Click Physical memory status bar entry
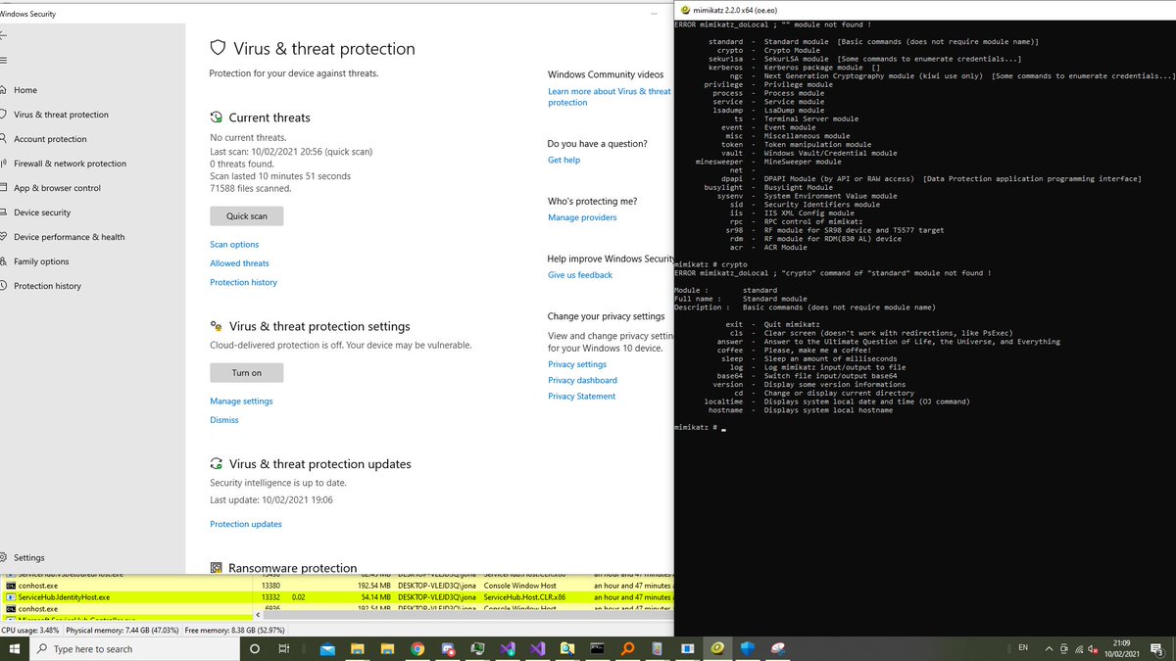Screen dimensions: 1176x661 [x=122, y=631]
